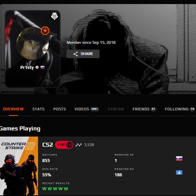Click the Counter-Strike 2 game cover image

coord(19,166)
